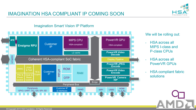
Task: Click the TE & Crypto block
Action: [37, 73]
